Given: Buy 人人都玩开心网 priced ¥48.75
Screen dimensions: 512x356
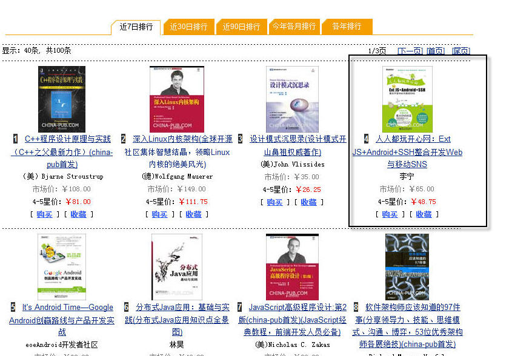Looking at the screenshot, I should tap(390, 214).
